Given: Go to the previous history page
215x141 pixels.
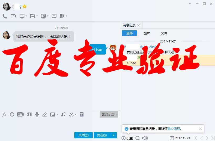Looking at the screenshot, I should [201, 138].
